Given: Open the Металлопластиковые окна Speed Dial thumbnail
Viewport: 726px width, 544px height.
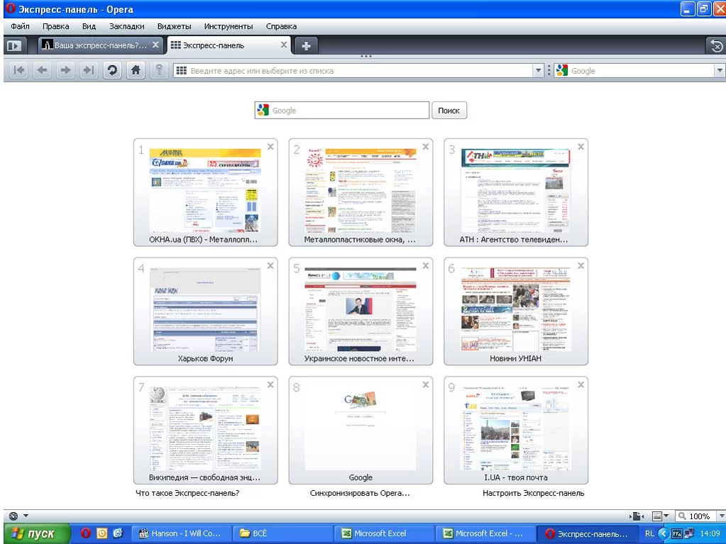Looking at the screenshot, I should [361, 191].
